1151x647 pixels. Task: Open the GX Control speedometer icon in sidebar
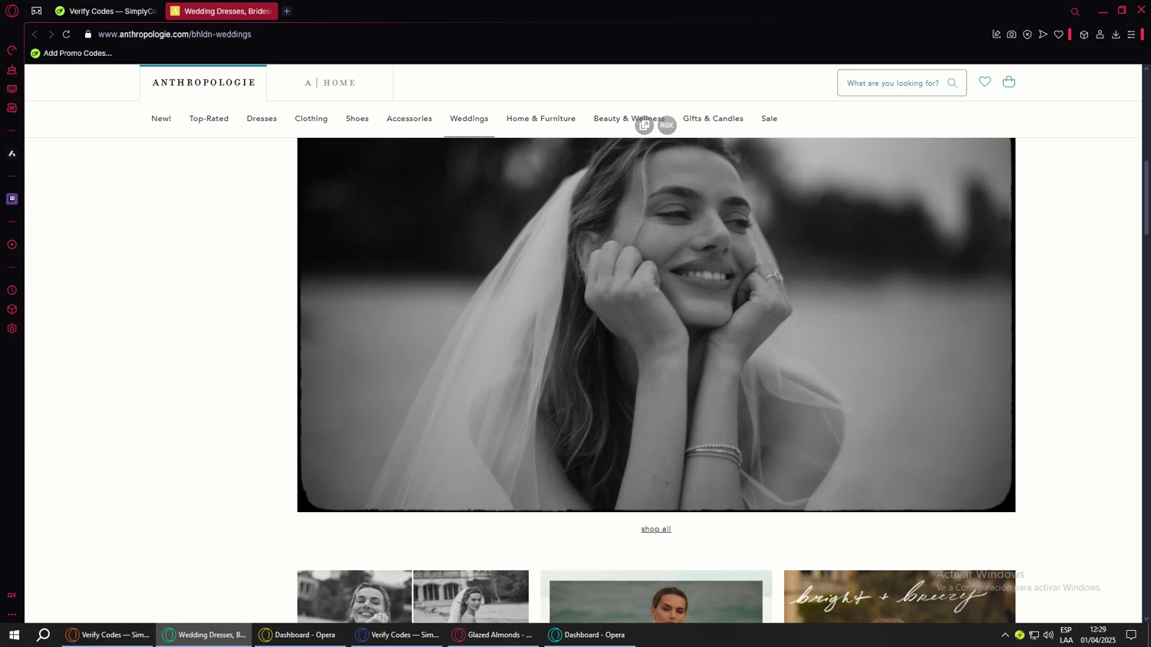click(x=12, y=51)
